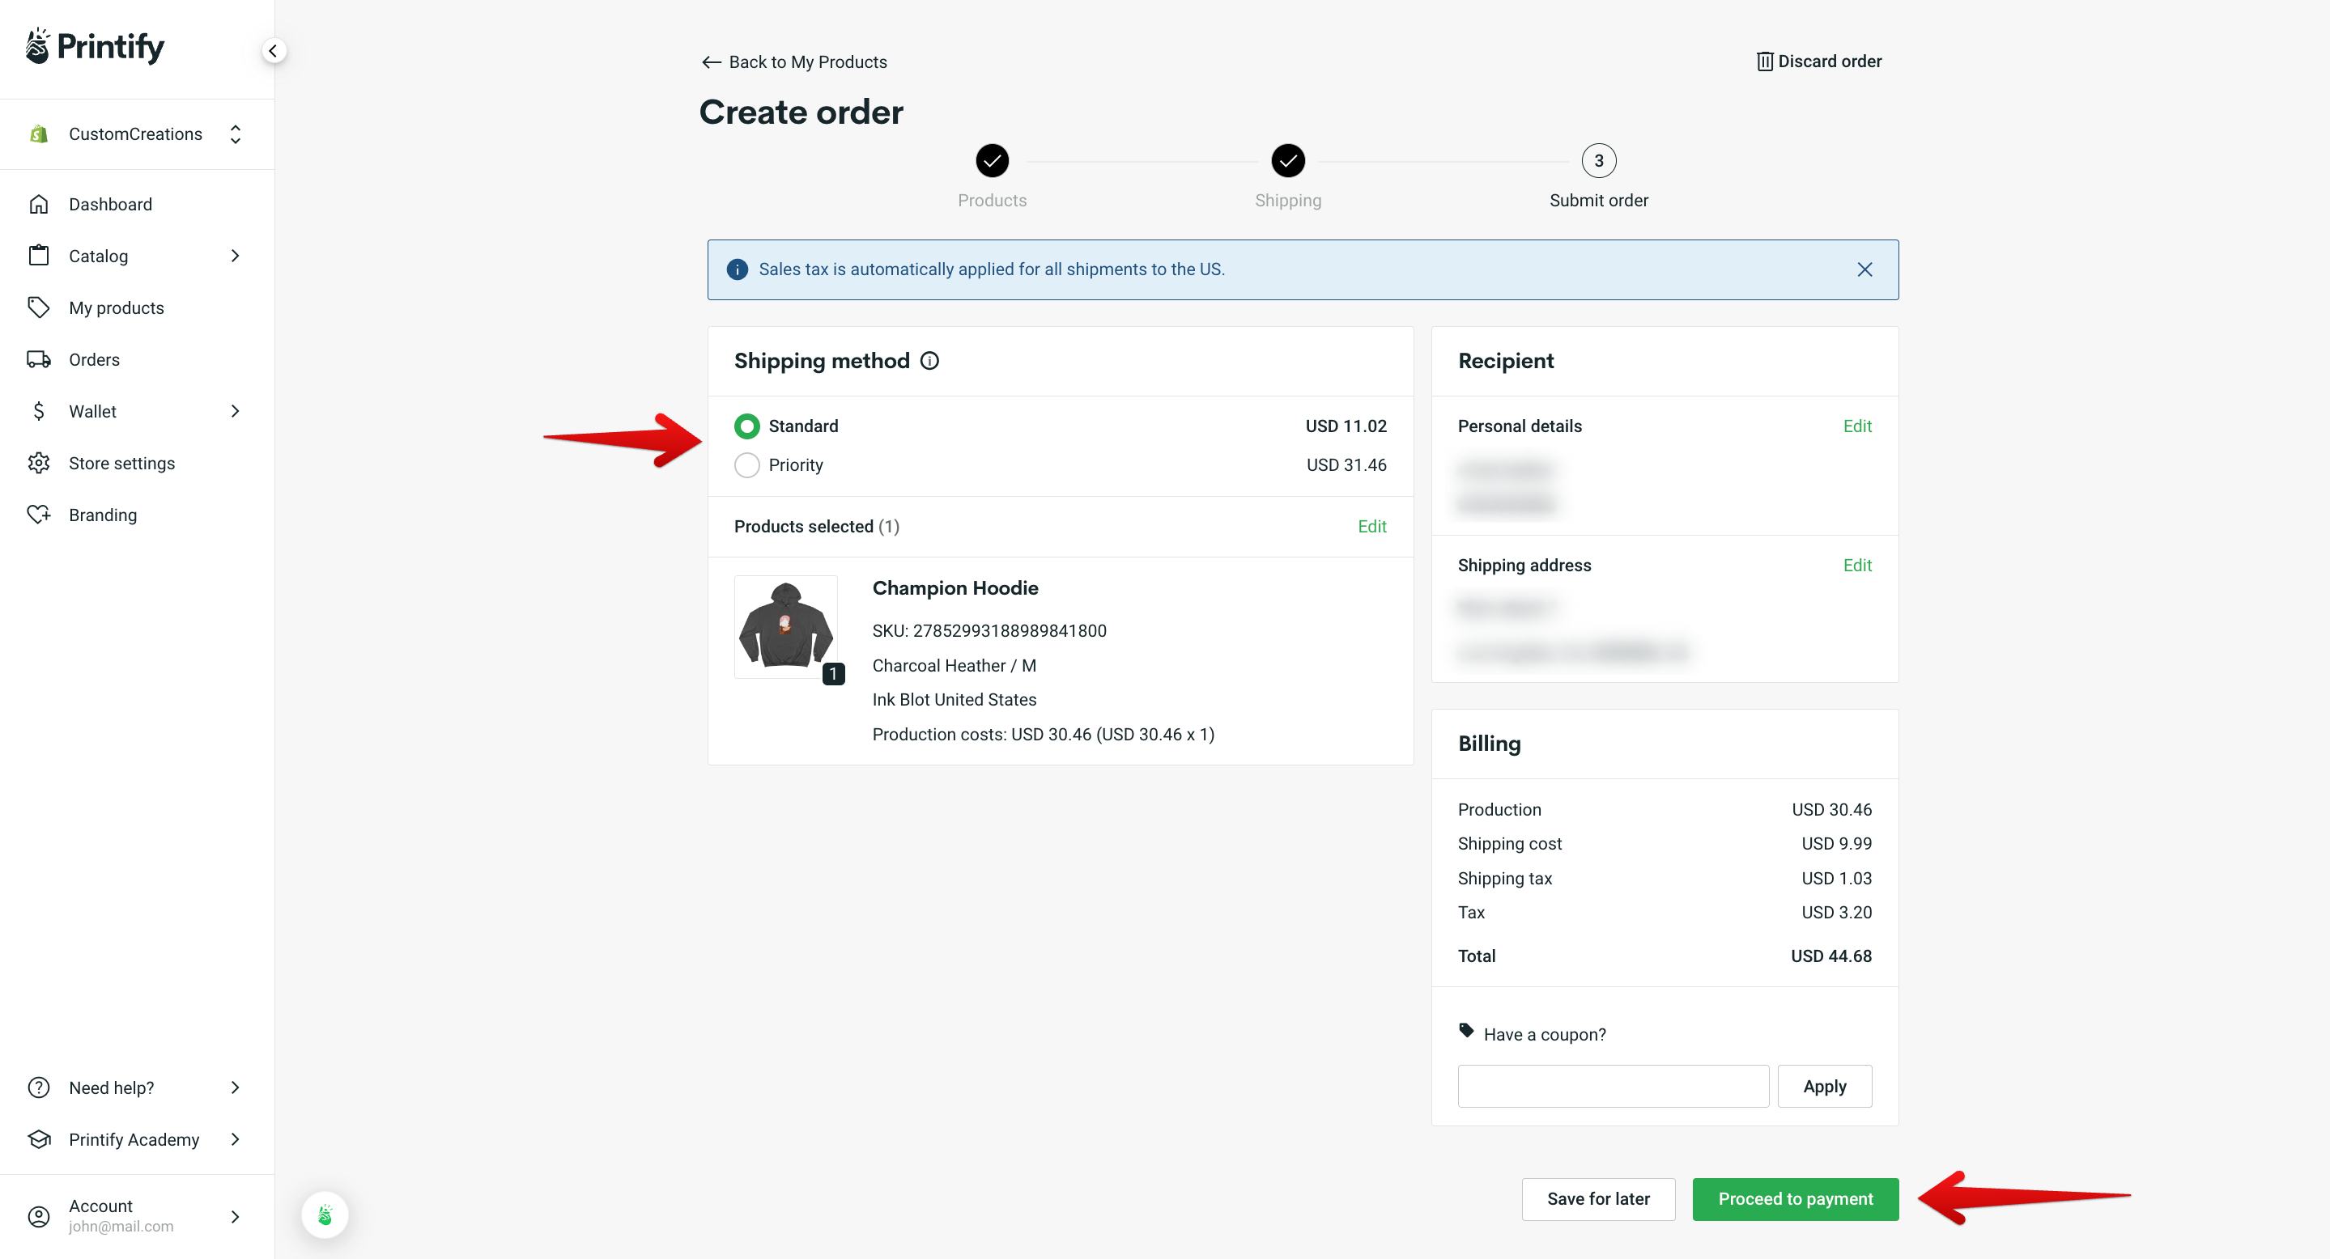The height and width of the screenshot is (1259, 2330).
Task: Click the Shopify store icon next to CustomCreations
Action: pyautogui.click(x=38, y=134)
